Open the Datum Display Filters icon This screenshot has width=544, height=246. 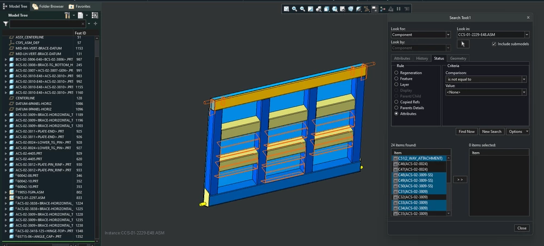click(x=366, y=9)
